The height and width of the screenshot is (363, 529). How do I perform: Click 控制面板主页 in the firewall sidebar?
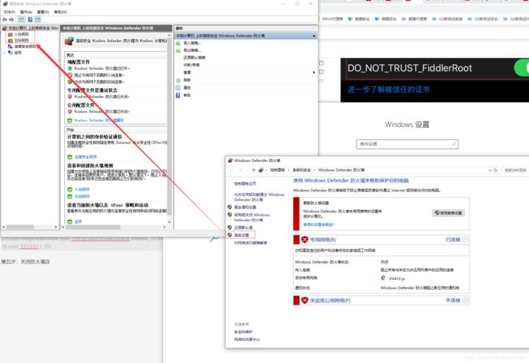(245, 183)
